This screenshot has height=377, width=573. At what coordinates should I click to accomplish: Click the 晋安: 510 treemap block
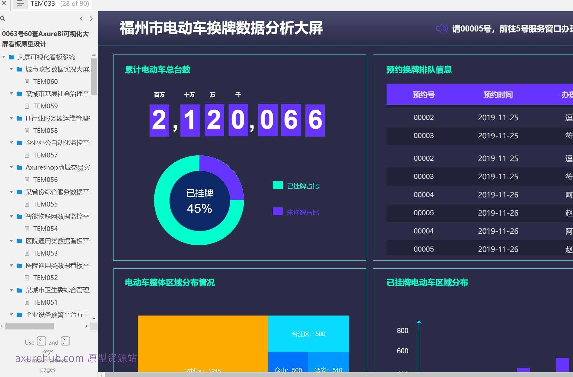tap(328, 362)
